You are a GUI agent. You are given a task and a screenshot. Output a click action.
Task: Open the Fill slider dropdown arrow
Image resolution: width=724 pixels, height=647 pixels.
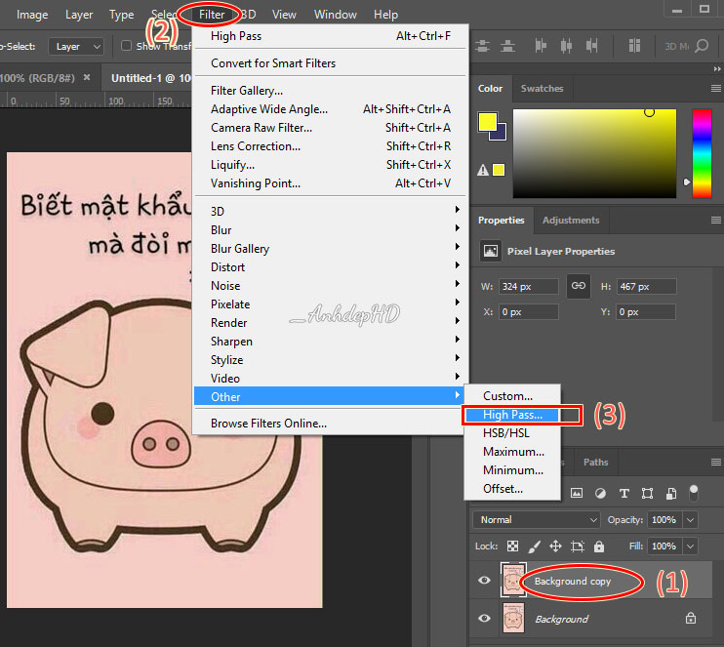690,546
